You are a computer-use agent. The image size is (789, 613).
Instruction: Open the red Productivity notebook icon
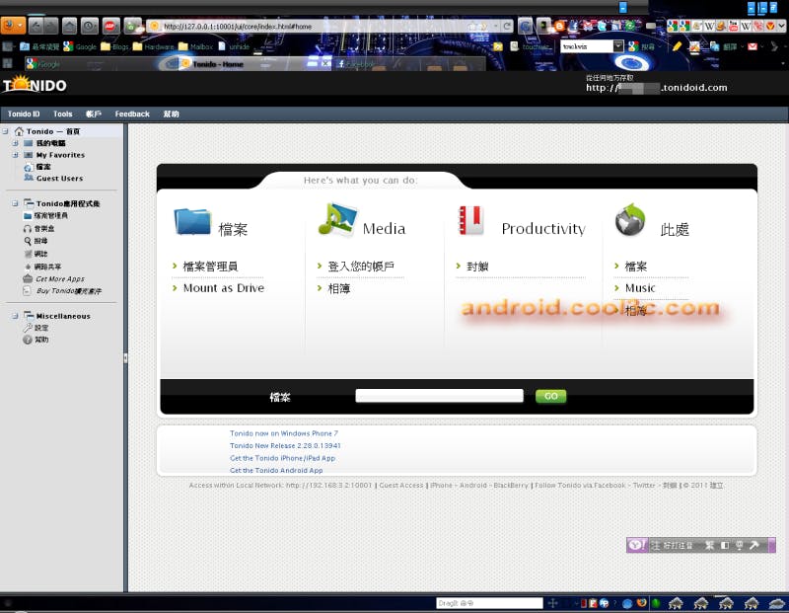coord(471,220)
